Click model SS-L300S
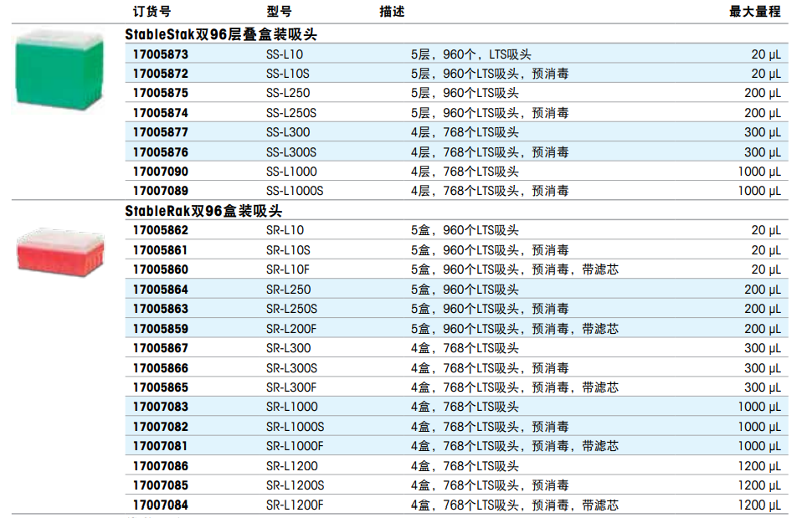The image size is (797, 518). pos(291,151)
